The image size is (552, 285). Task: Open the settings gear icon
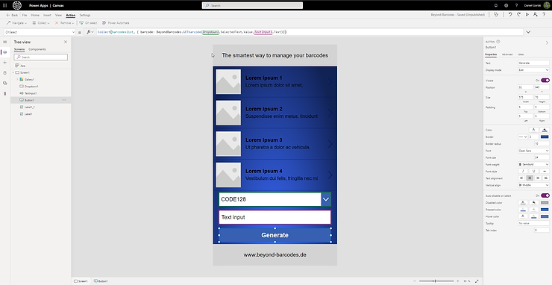click(x=506, y=6)
